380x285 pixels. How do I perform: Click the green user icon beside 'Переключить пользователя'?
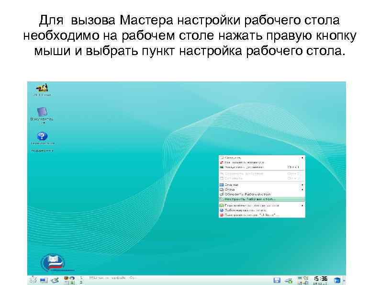(222, 205)
